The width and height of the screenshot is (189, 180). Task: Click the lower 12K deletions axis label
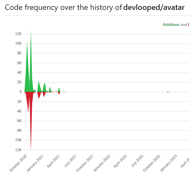click(18, 150)
